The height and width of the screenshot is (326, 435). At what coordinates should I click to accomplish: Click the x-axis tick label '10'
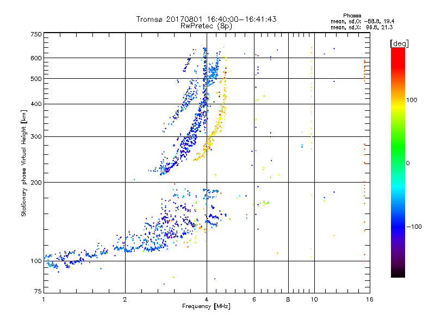tap(314, 299)
